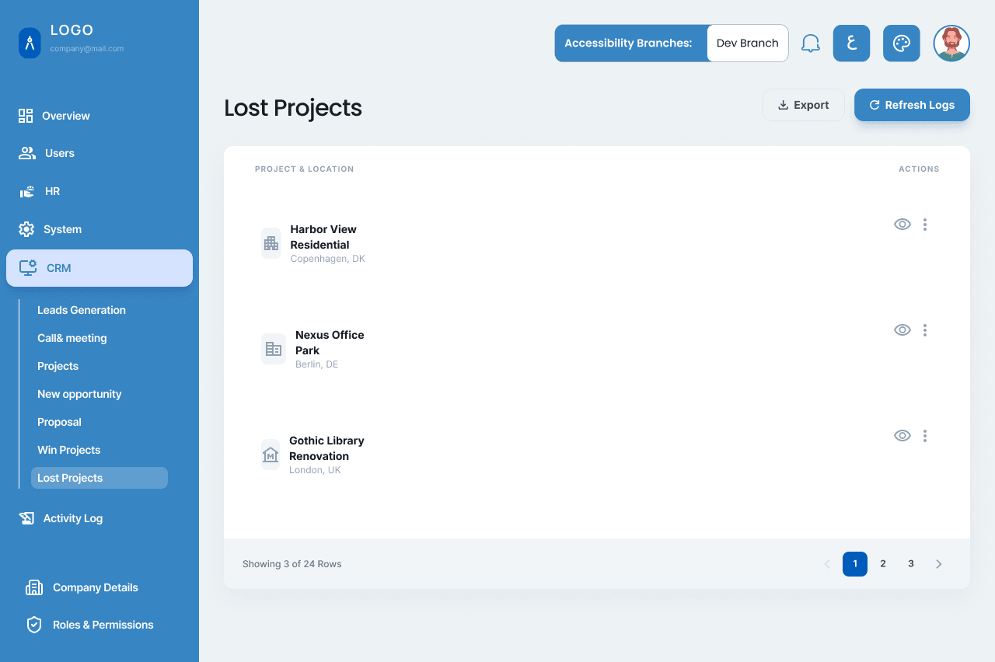The width and height of the screenshot is (995, 662).
Task: Open more options for Nexus Office Park
Action: point(925,330)
